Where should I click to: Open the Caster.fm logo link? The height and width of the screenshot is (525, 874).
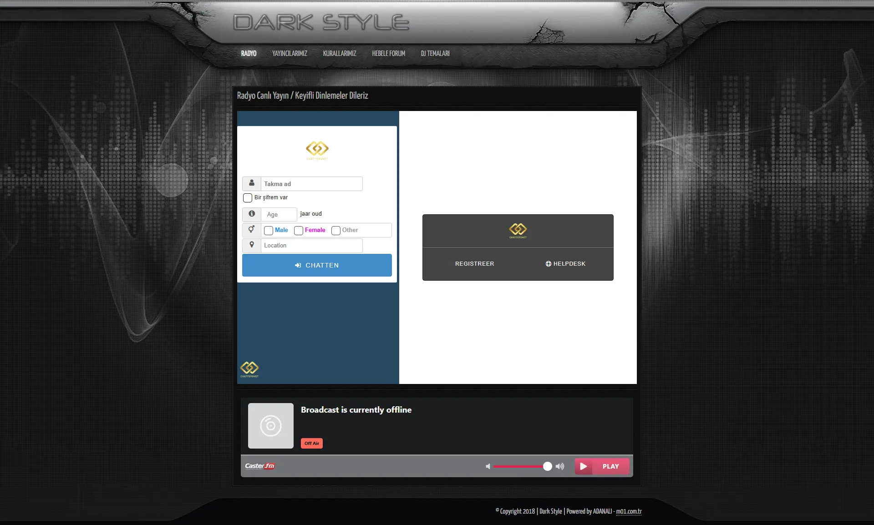pyautogui.click(x=260, y=466)
